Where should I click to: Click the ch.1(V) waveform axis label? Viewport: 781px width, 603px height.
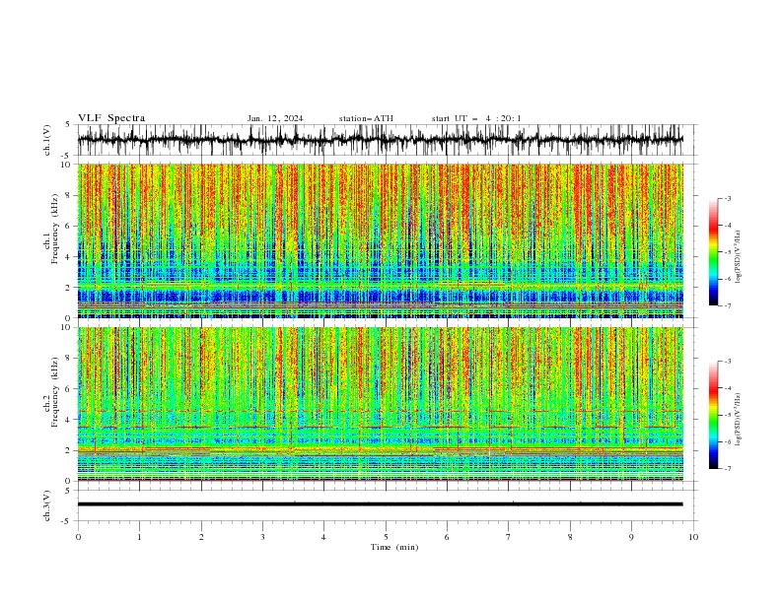(47, 140)
